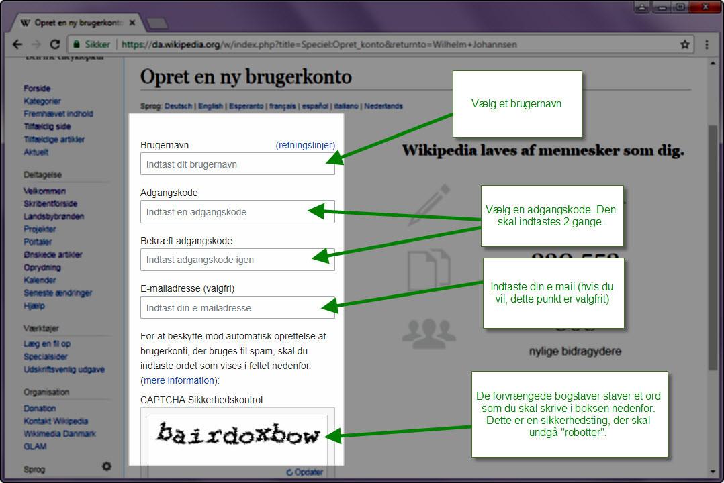Open 'Læg en fil op' link
The width and height of the screenshot is (724, 483).
46,344
